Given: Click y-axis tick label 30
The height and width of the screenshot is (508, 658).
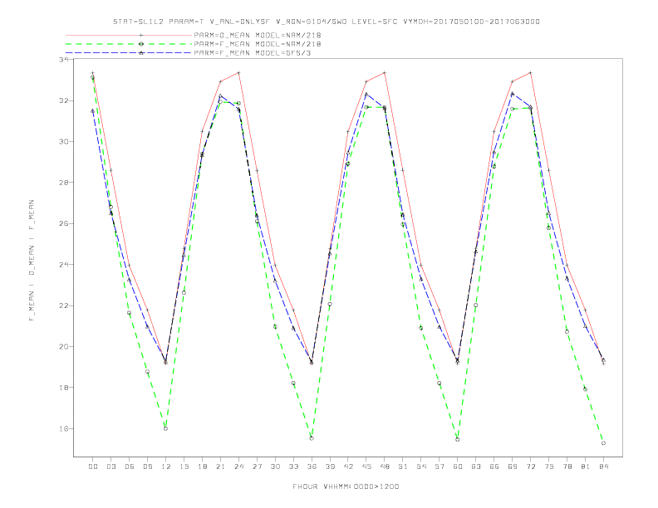Looking at the screenshot, I should tap(64, 142).
